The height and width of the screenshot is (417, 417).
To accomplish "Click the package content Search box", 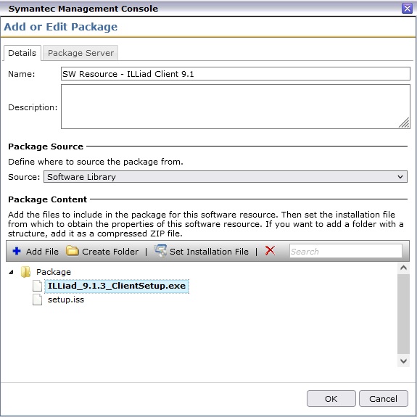I will (345, 251).
